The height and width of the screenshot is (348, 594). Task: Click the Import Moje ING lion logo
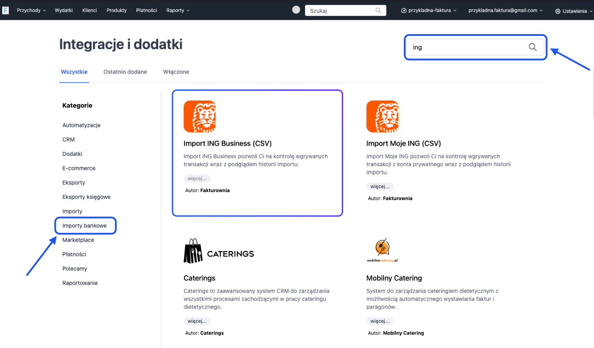pos(382,116)
